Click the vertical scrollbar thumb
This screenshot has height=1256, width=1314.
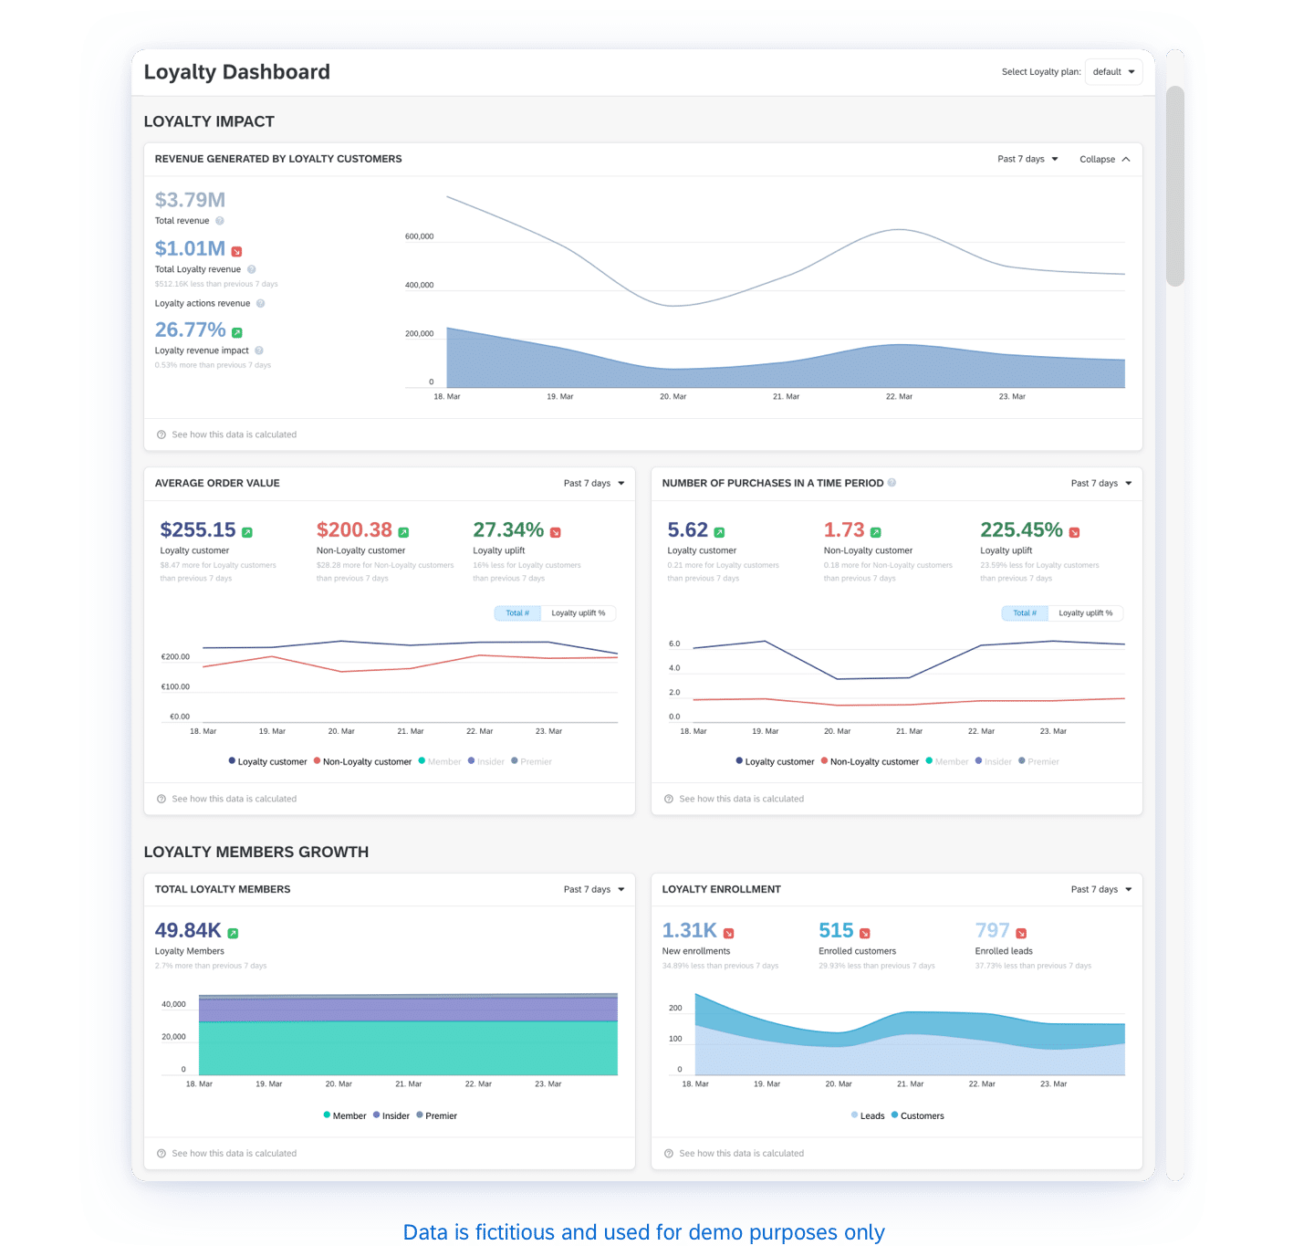(1175, 186)
